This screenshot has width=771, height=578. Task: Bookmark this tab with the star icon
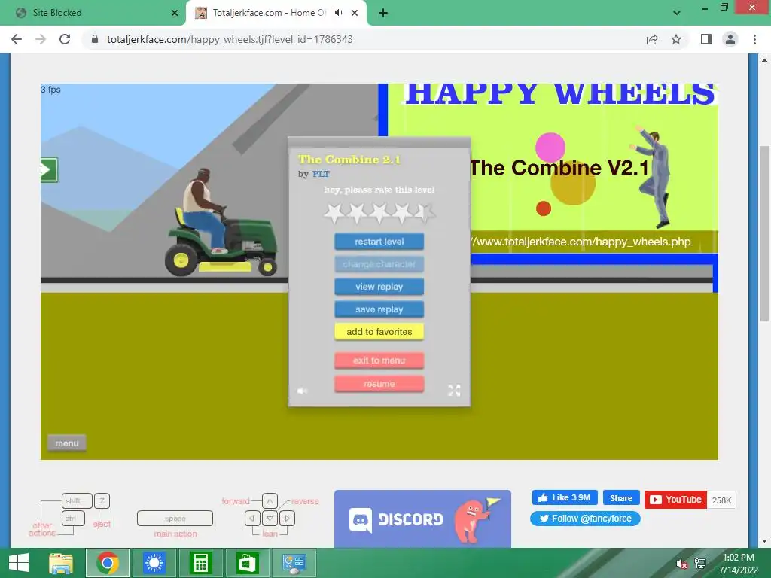coord(676,39)
